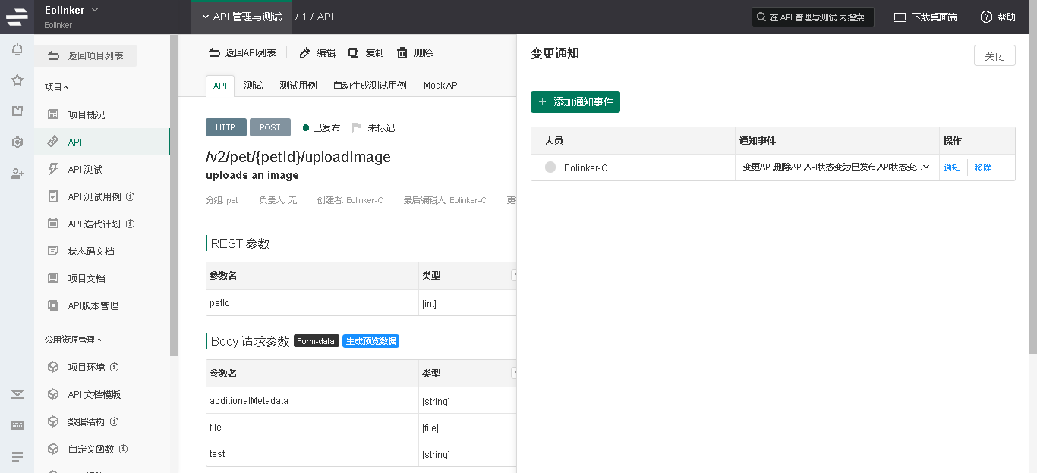Click the help question mark icon

pos(986,17)
